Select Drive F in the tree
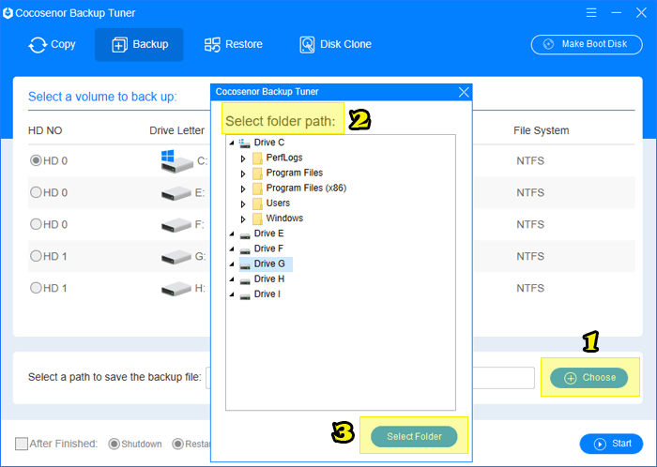The image size is (657, 467). coord(268,249)
